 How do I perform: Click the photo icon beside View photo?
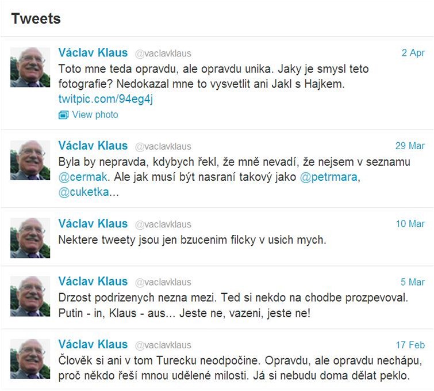63,115
